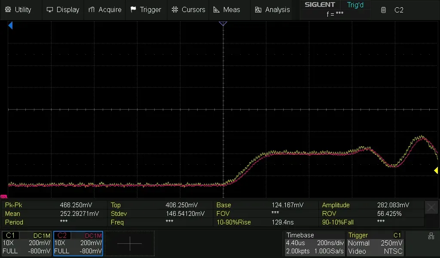The height and width of the screenshot is (258, 440).
Task: Open the Analysis menu
Action: pos(272,9)
